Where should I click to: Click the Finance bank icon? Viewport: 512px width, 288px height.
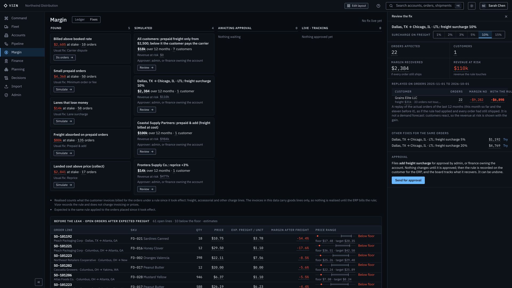tap(6, 61)
